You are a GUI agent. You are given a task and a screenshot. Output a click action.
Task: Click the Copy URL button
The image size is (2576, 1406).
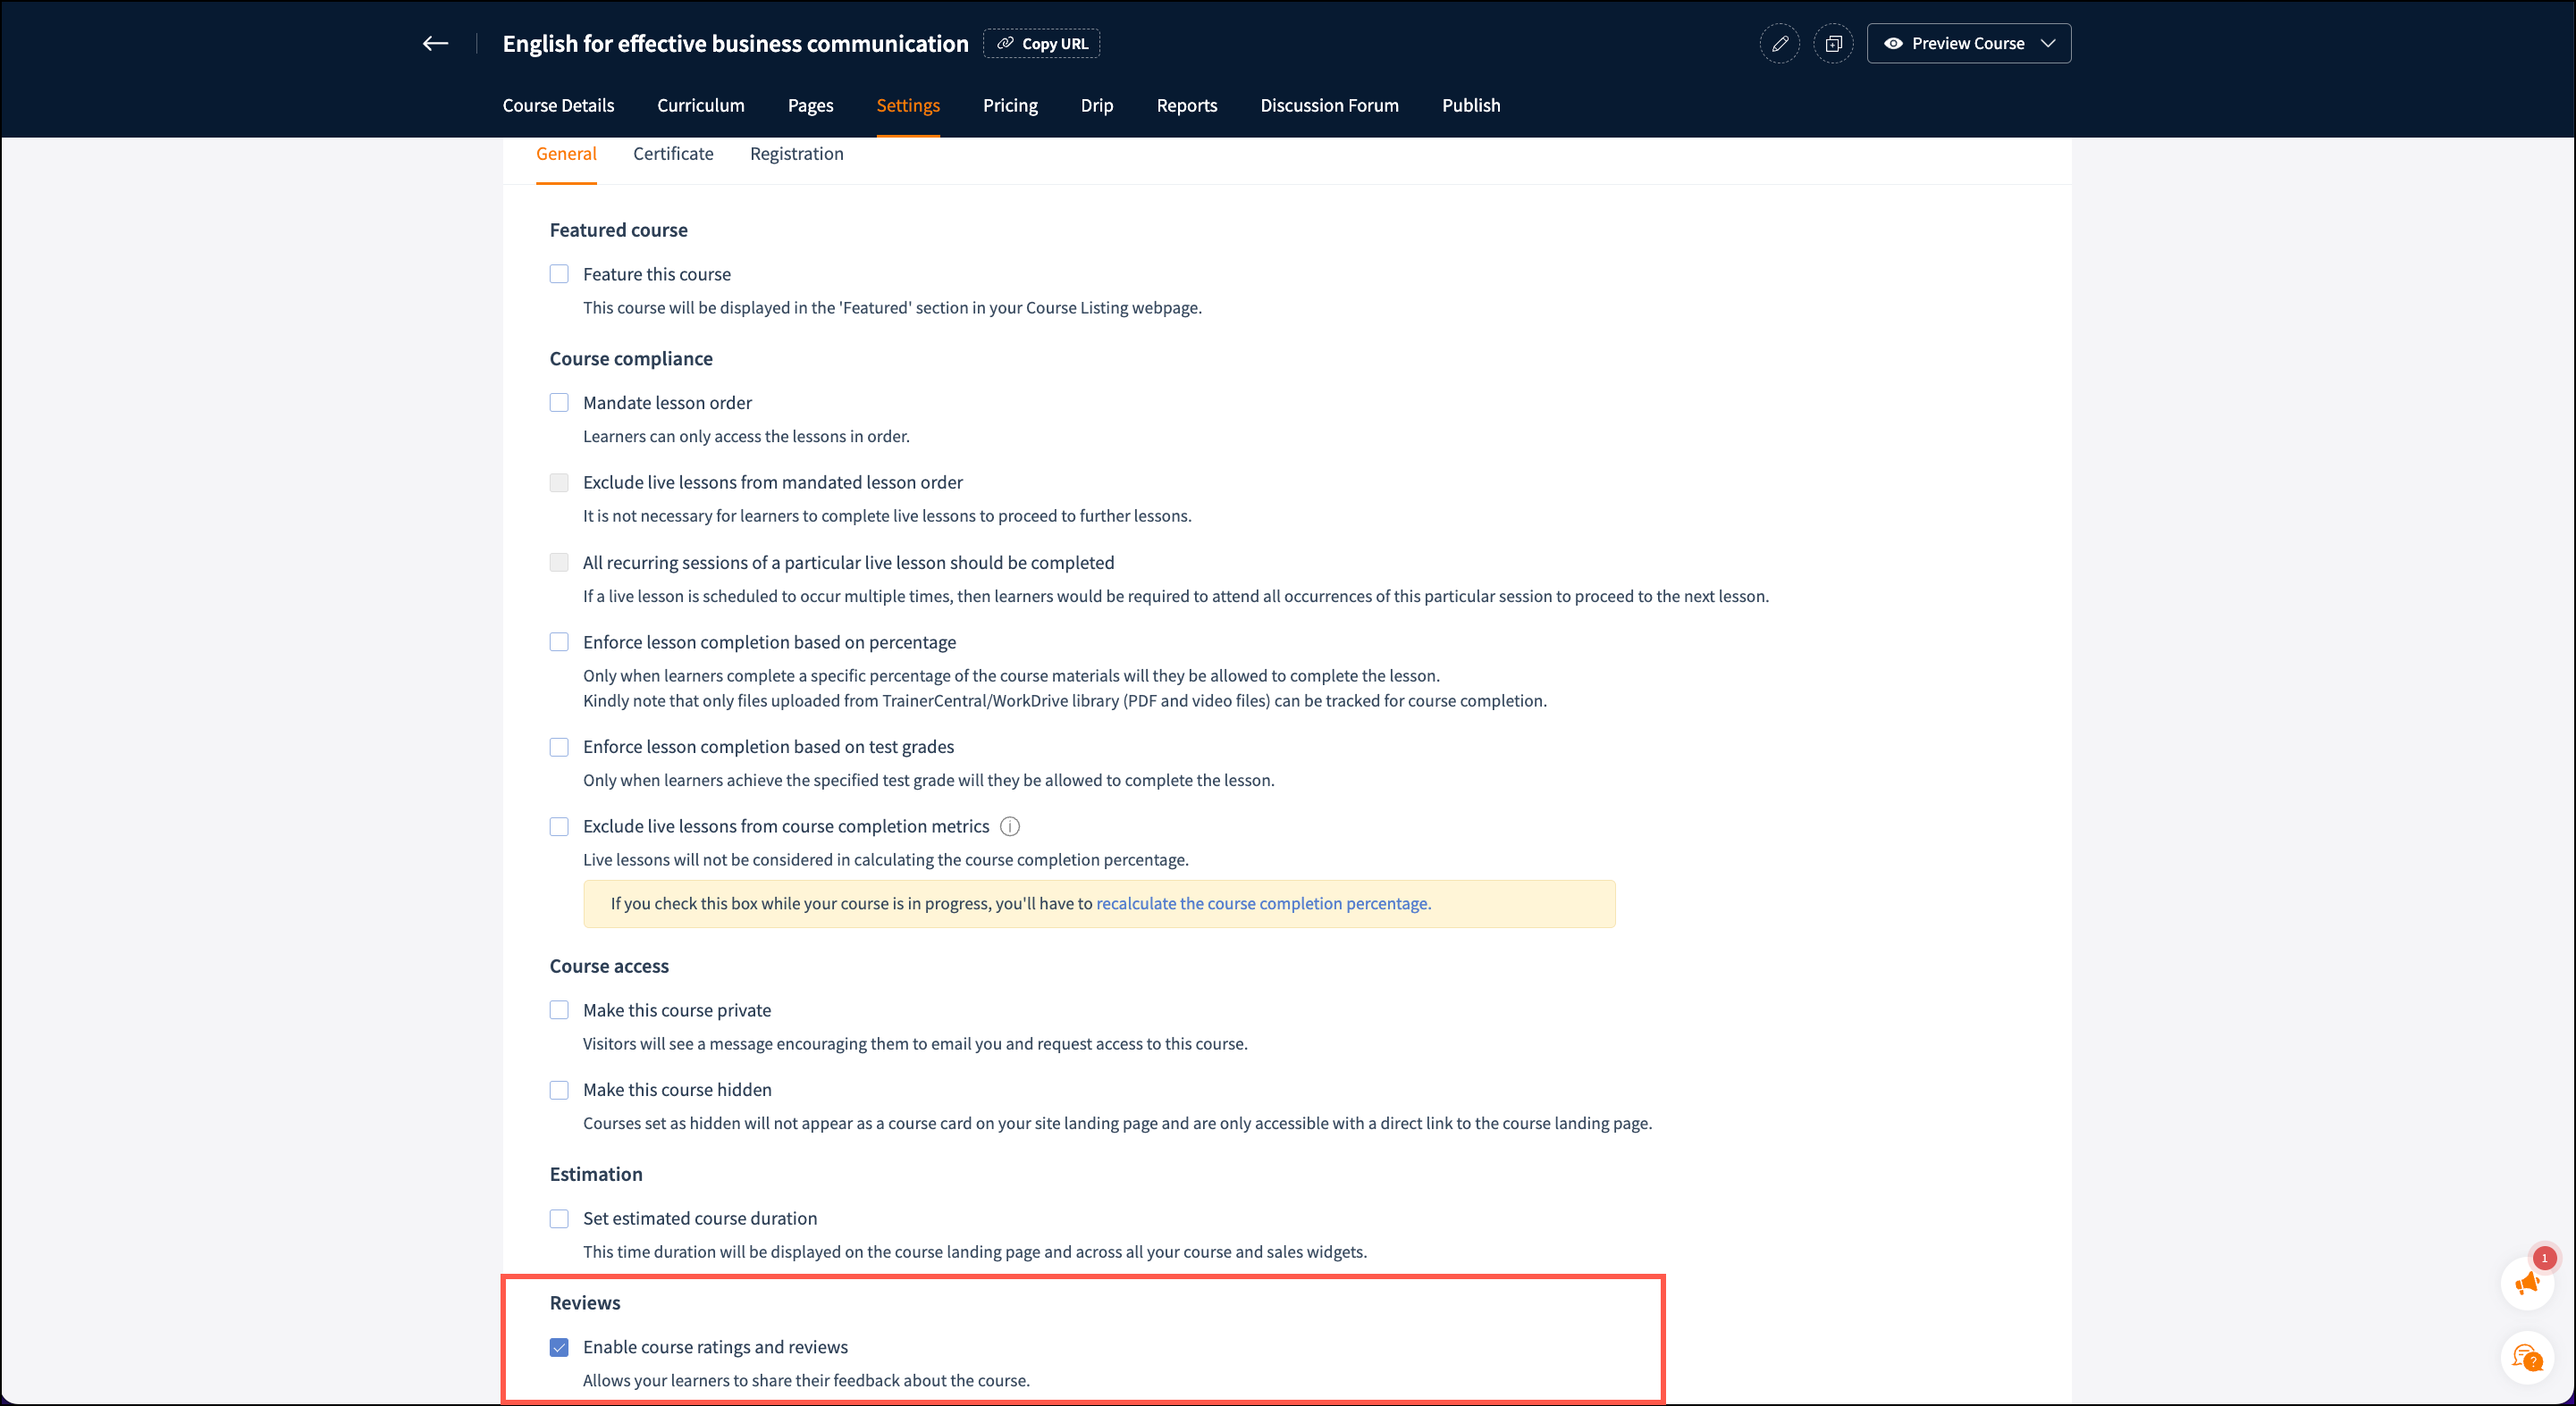[1041, 44]
